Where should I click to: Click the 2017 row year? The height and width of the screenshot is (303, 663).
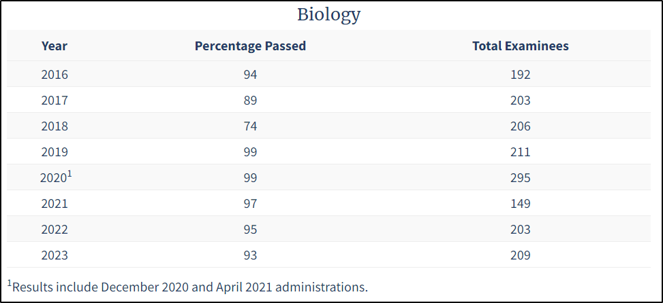click(55, 101)
